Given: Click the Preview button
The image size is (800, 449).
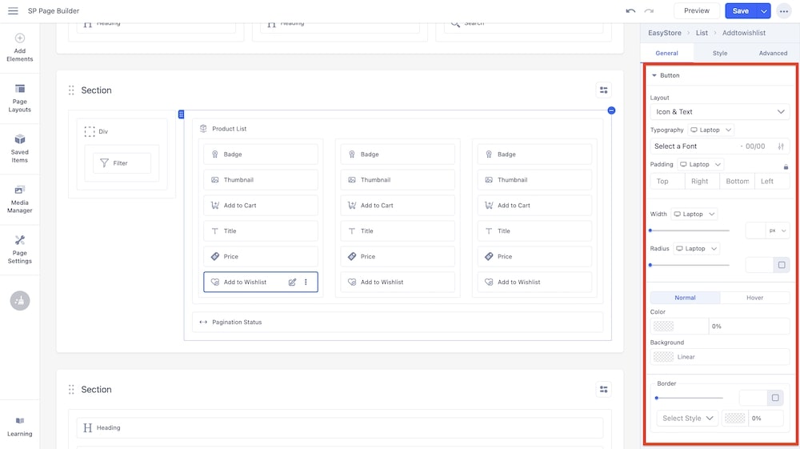Looking at the screenshot, I should tap(696, 11).
